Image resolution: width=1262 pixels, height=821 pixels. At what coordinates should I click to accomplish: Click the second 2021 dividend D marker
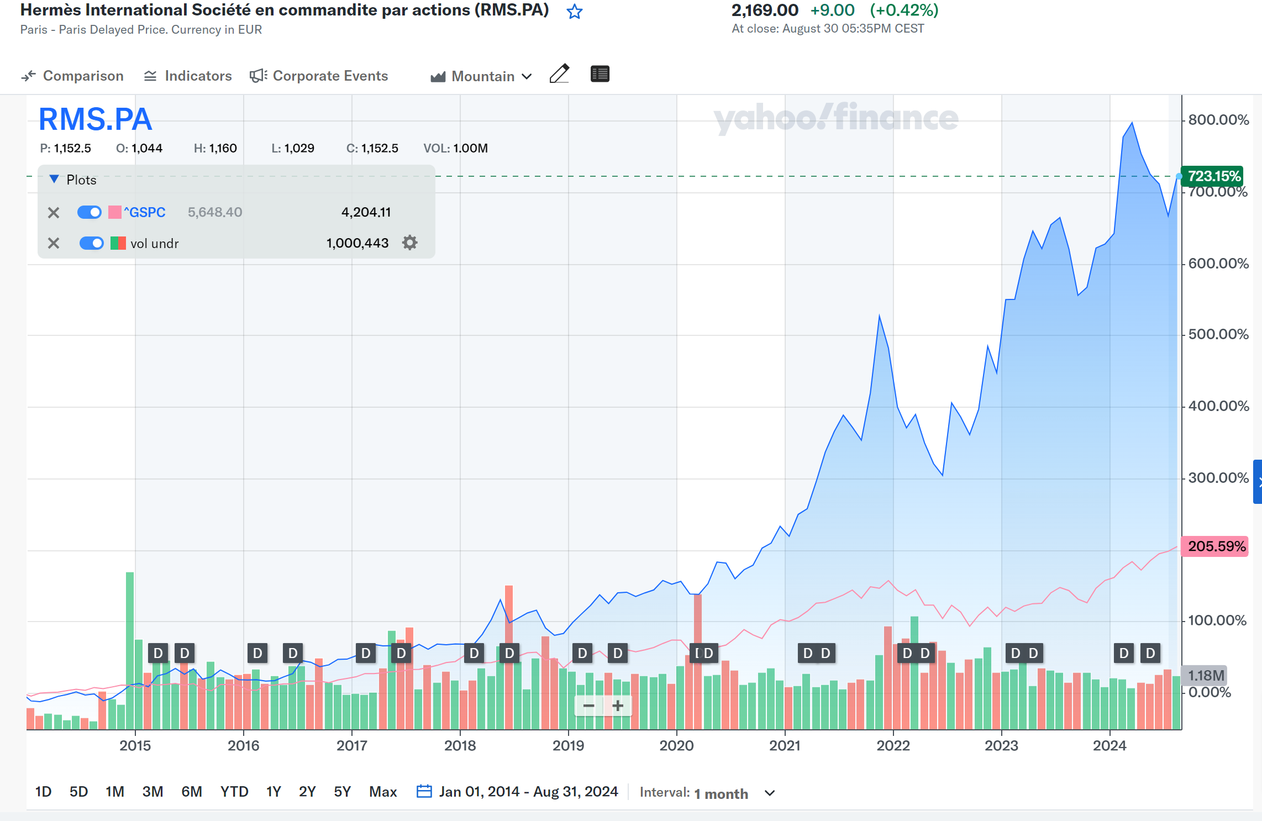point(825,654)
